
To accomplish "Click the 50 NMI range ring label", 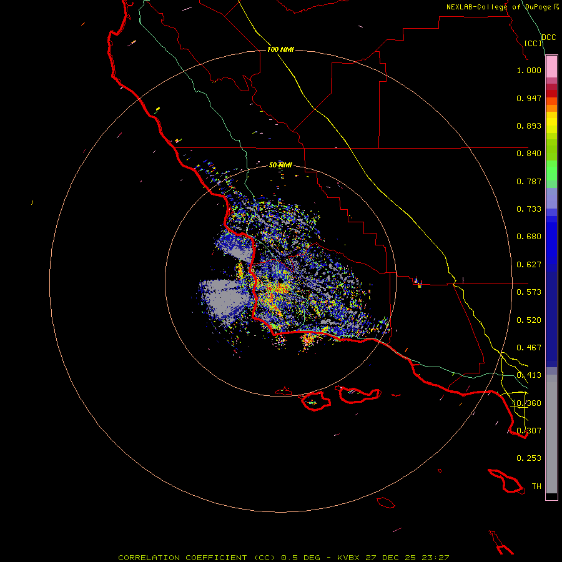I will point(280,165).
